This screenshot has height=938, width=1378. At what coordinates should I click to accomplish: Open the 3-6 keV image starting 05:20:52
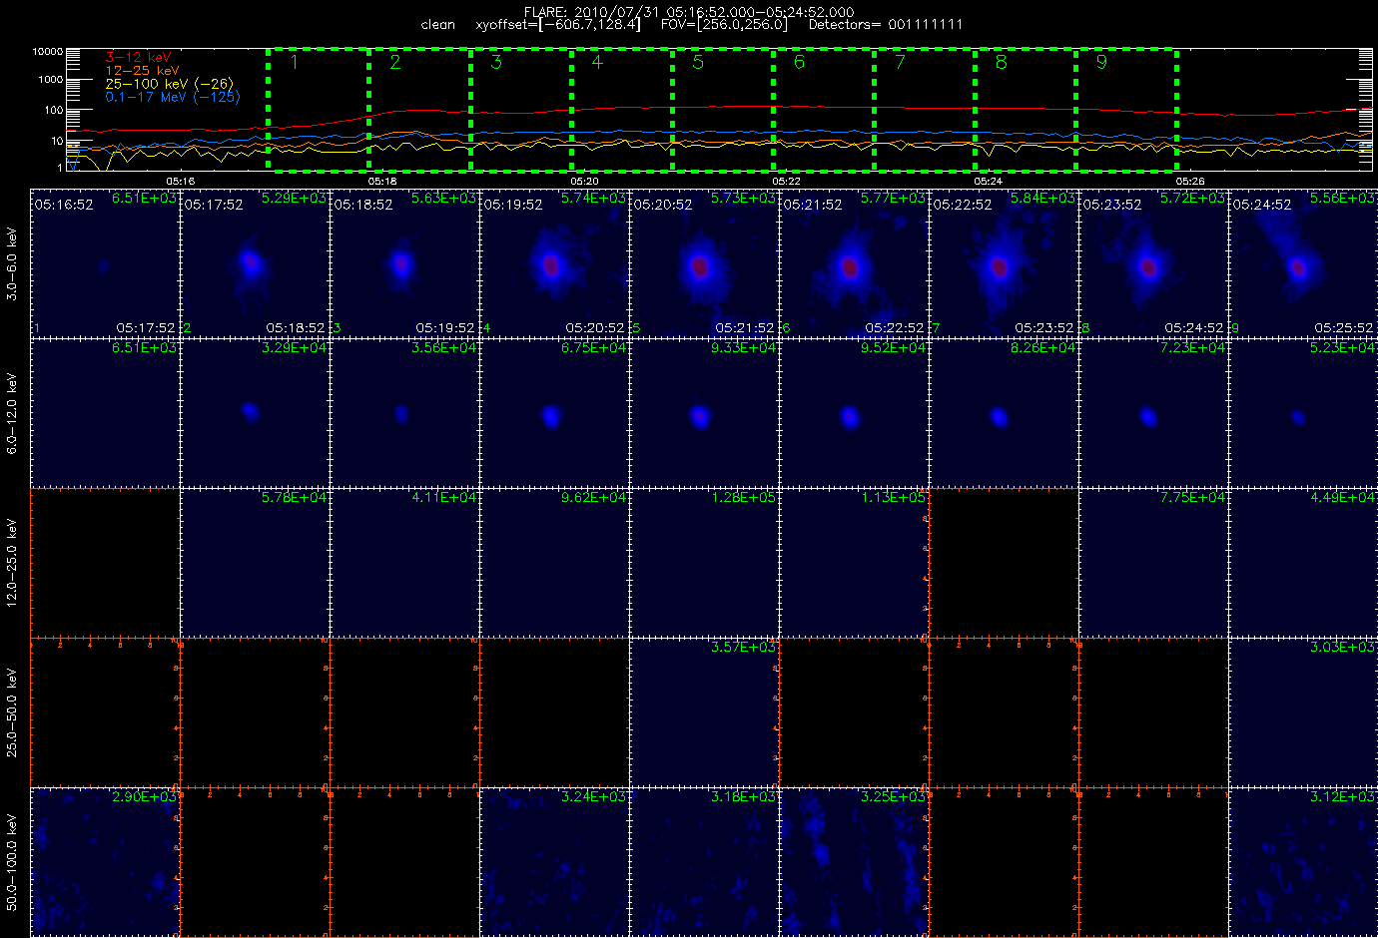pos(705,263)
